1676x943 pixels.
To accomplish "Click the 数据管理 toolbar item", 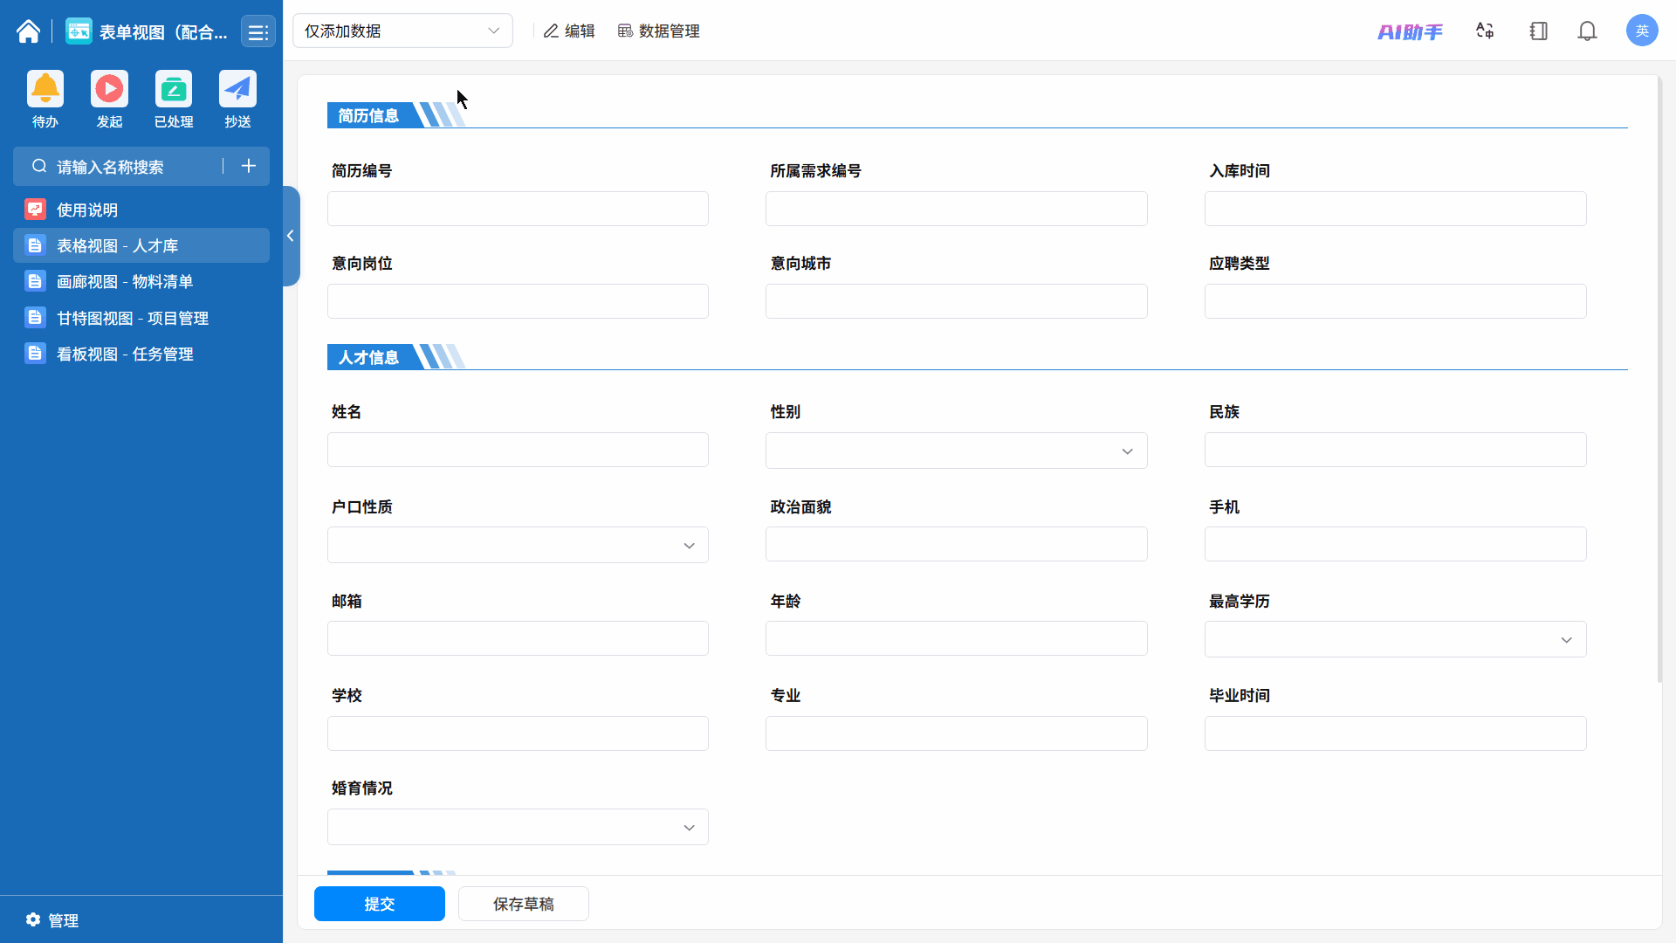I will point(659,31).
